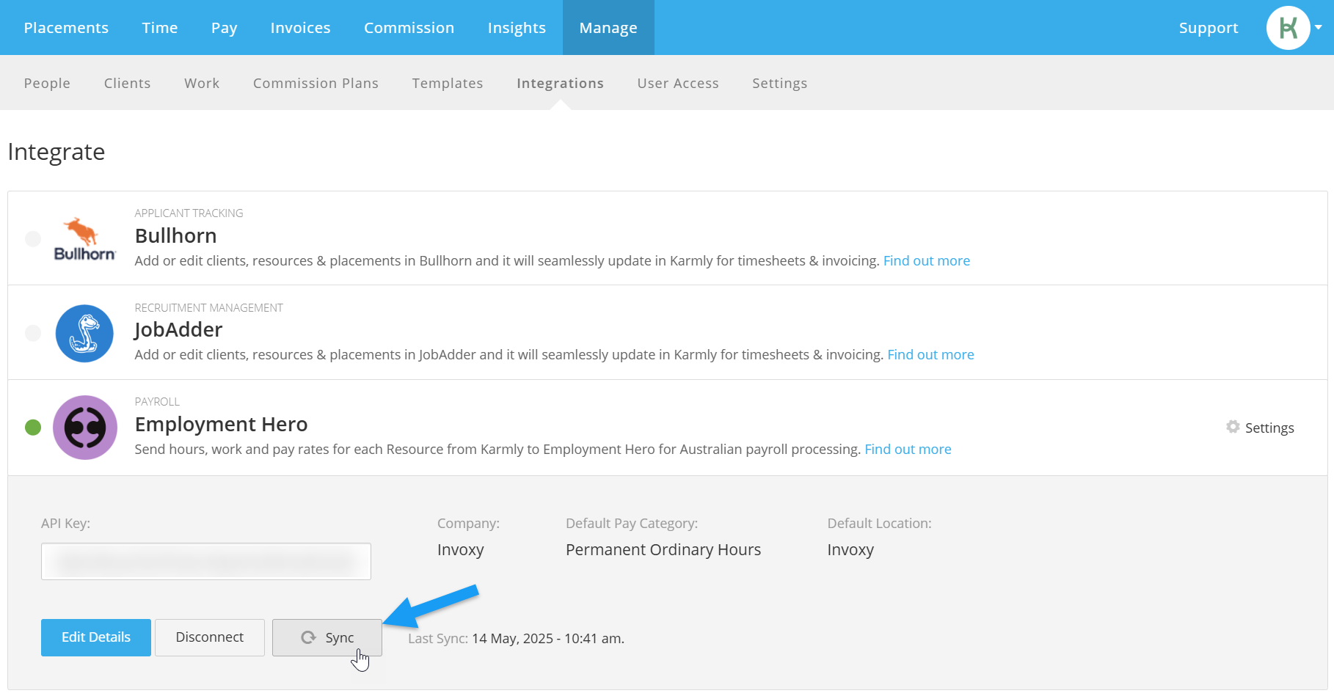Open the Placements menu
Screen dimensions: 1334x696
click(x=66, y=28)
